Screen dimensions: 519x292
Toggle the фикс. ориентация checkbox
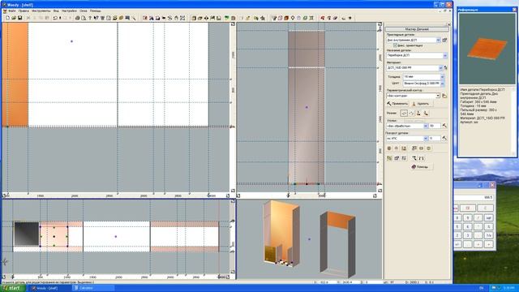coord(395,45)
